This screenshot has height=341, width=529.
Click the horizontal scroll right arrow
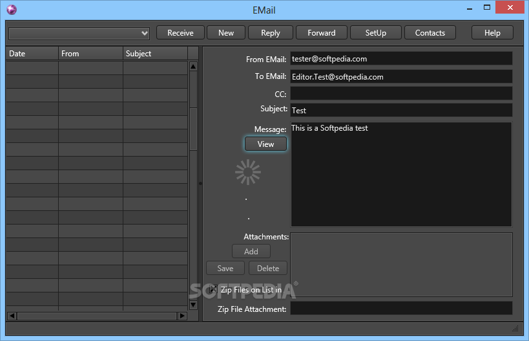coord(182,316)
